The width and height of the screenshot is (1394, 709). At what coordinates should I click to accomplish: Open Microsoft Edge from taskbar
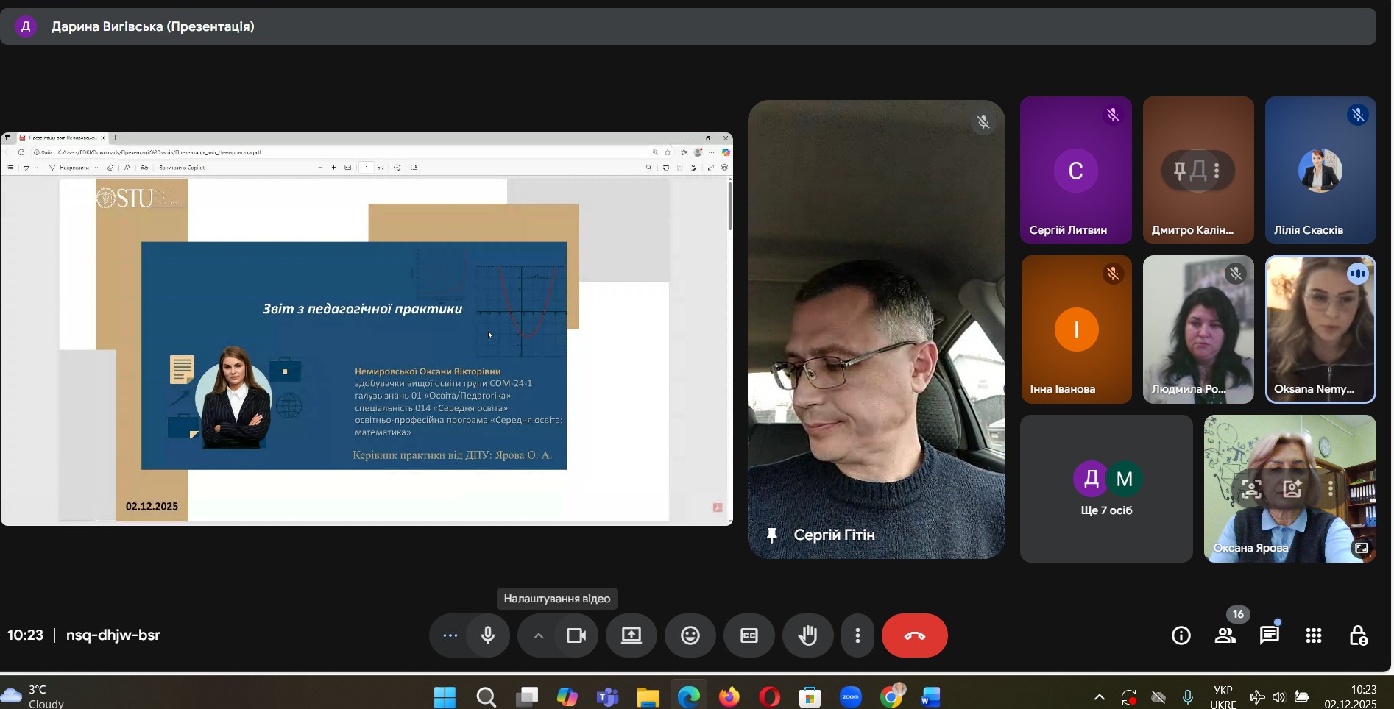pos(688,696)
